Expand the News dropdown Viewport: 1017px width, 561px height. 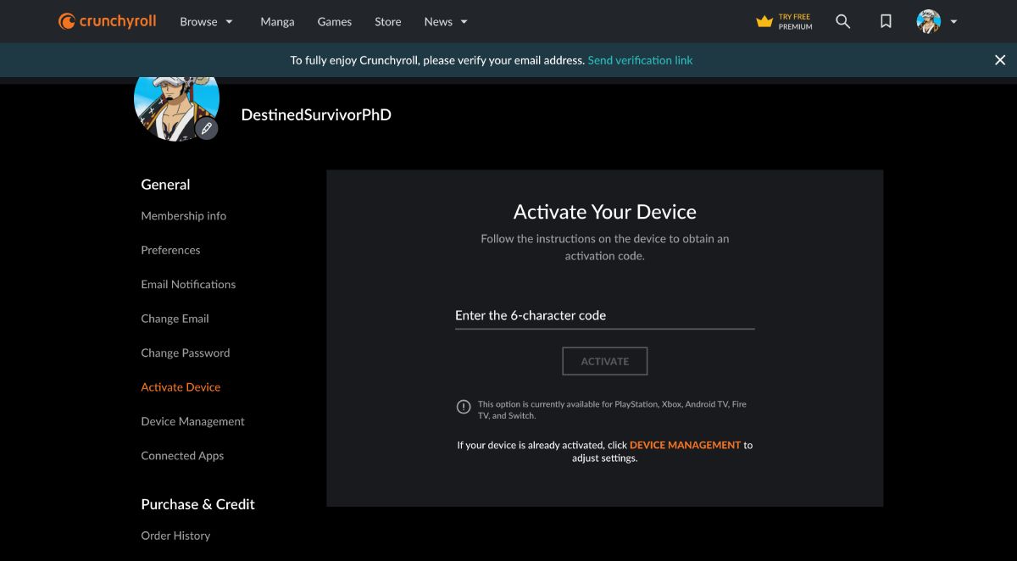(x=446, y=22)
